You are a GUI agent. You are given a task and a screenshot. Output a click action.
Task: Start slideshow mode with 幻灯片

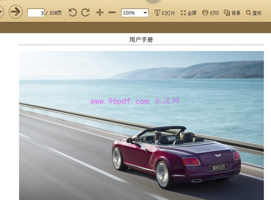point(165,13)
